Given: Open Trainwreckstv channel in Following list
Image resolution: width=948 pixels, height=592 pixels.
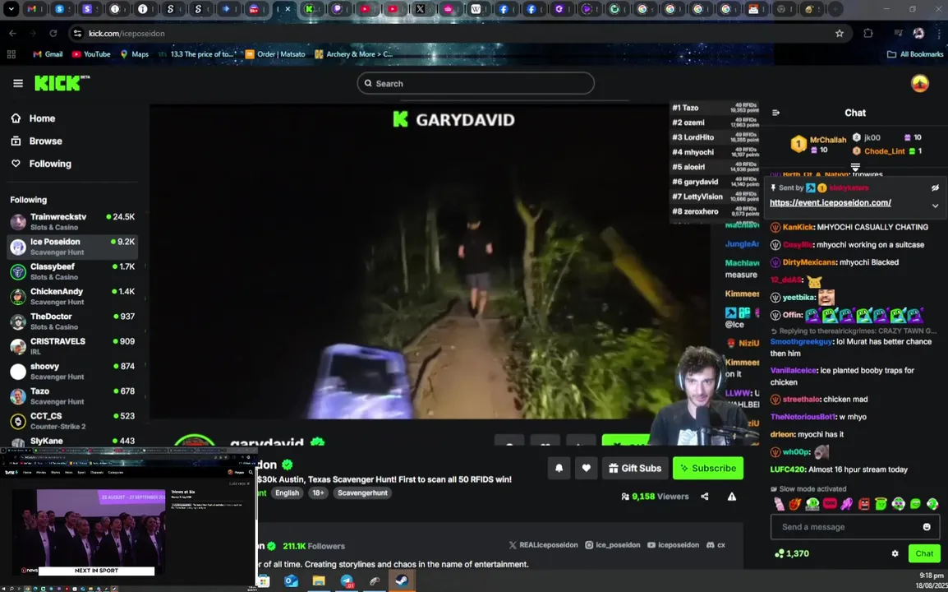Looking at the screenshot, I should coord(72,221).
